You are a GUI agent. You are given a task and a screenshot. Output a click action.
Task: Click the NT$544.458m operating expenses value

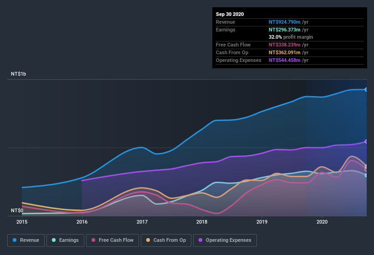(285, 60)
